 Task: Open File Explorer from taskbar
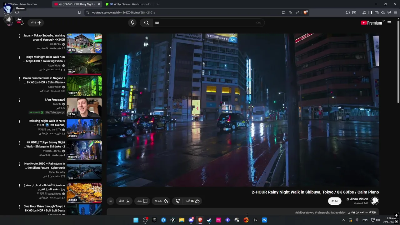tap(182, 220)
